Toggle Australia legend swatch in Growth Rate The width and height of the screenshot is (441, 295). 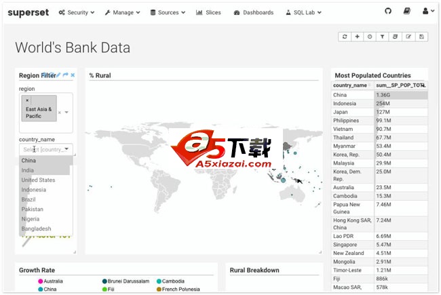(x=41, y=281)
